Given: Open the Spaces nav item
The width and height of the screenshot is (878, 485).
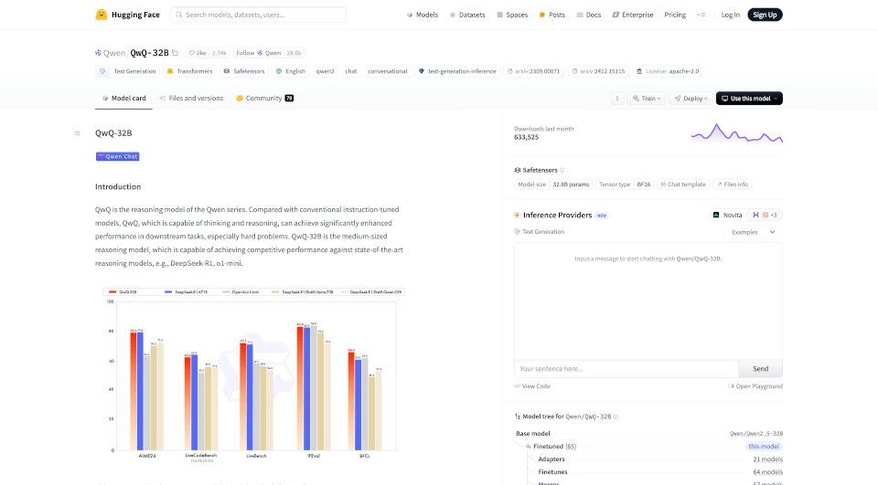Looking at the screenshot, I should (512, 15).
